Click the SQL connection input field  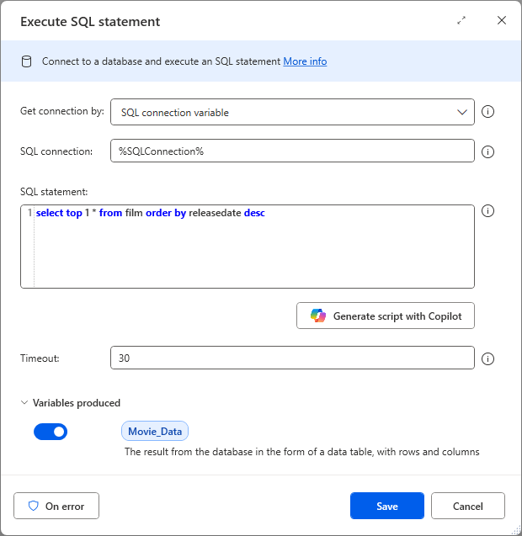pyautogui.click(x=292, y=151)
